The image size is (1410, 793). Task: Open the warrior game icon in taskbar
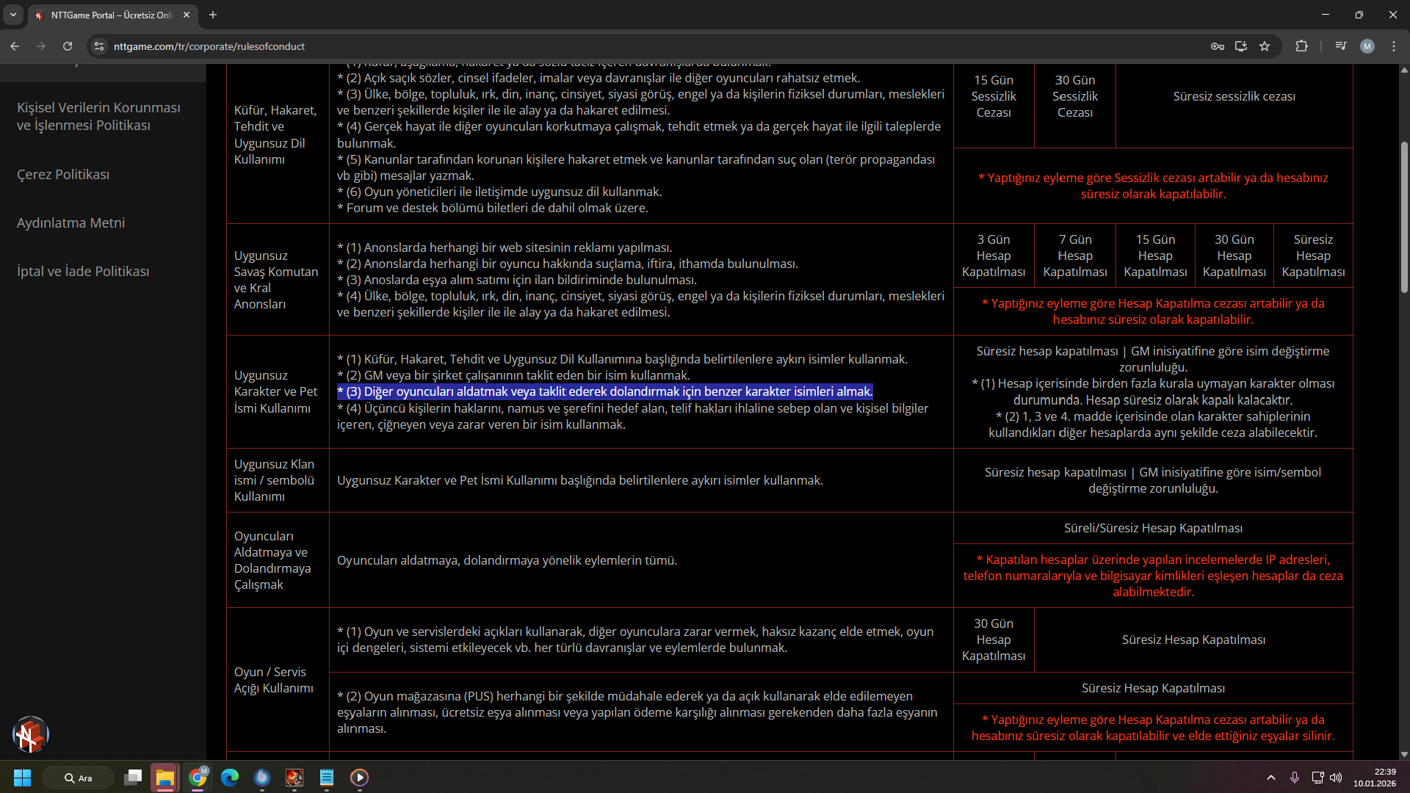pyautogui.click(x=294, y=778)
